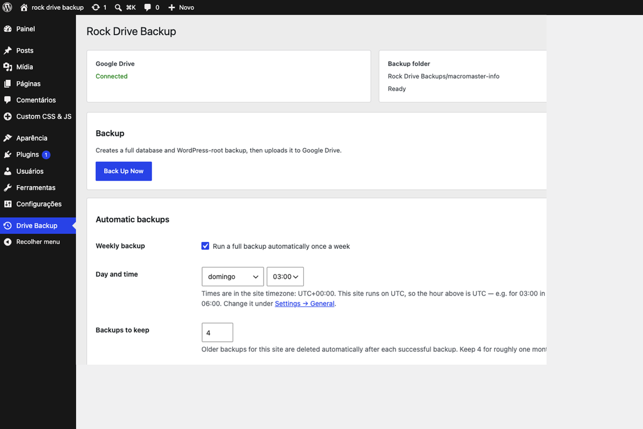Viewport: 643px width, 429px height.
Task: Click the Configurações sliders icon
Action: 8,204
